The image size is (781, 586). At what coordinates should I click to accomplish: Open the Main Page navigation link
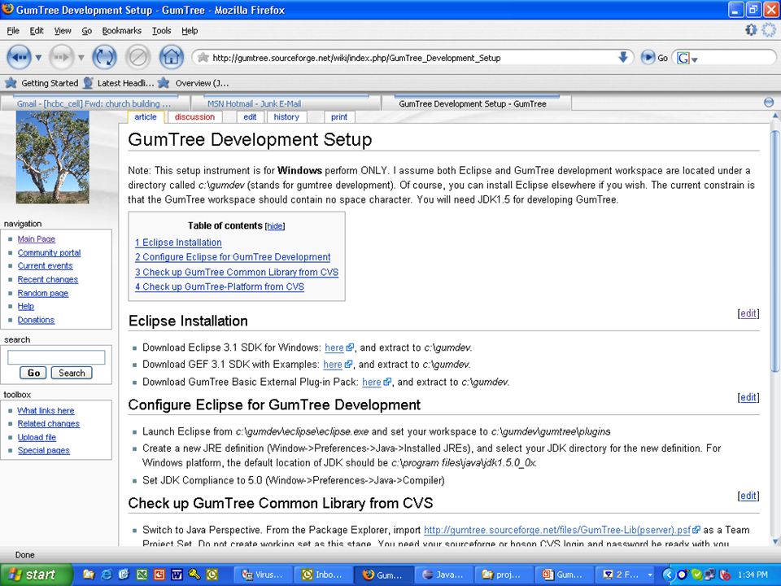(37, 238)
